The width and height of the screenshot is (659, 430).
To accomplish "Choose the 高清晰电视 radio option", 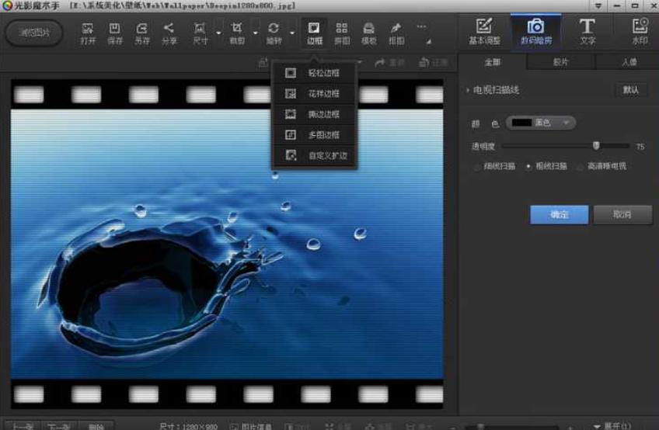I will [581, 166].
